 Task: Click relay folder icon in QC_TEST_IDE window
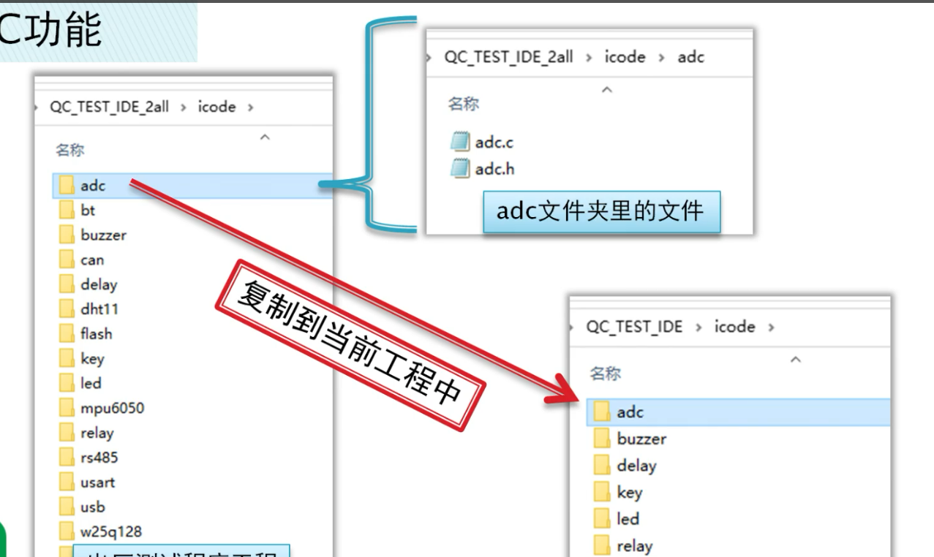click(x=602, y=546)
